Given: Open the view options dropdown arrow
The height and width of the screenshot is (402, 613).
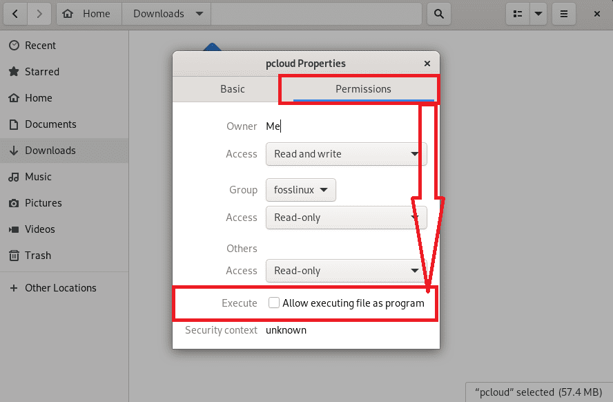Looking at the screenshot, I should pyautogui.click(x=538, y=14).
